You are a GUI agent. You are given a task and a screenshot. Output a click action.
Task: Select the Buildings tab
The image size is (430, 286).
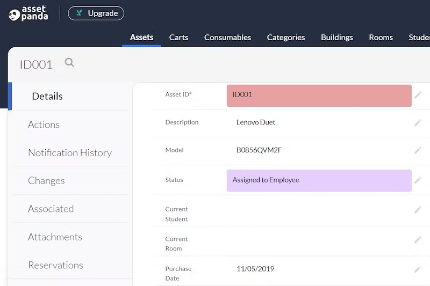[337, 38]
